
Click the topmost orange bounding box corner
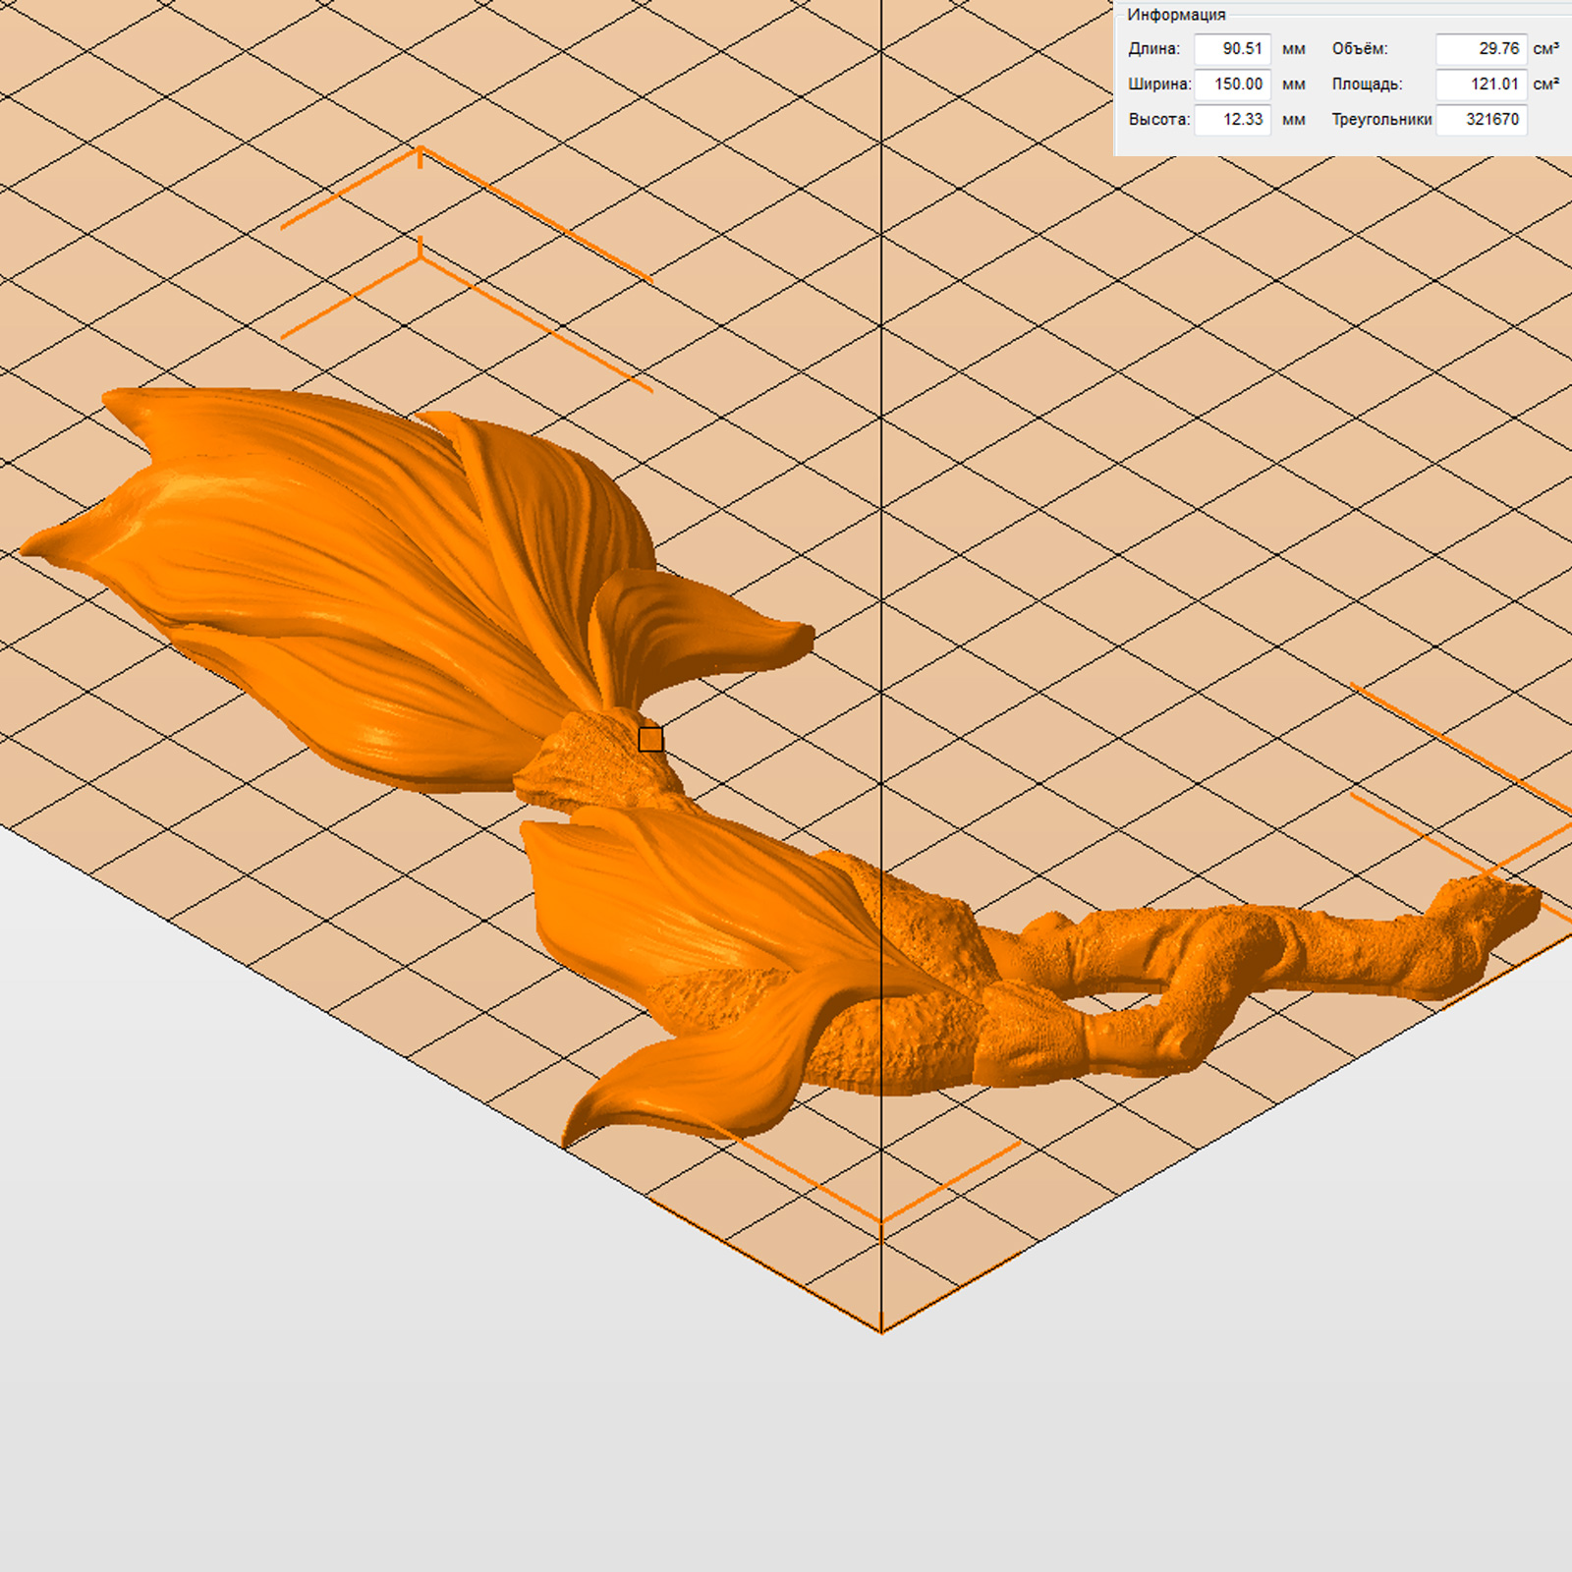(x=421, y=149)
